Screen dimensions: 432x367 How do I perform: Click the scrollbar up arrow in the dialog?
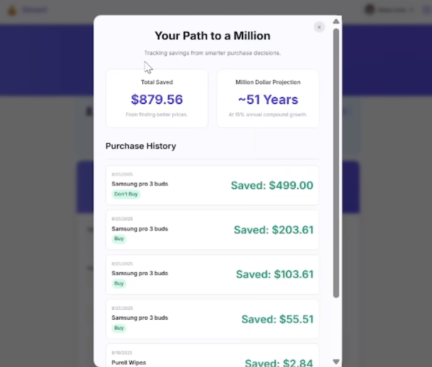[x=336, y=21]
